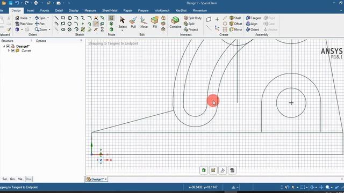Click the Align assembly button
Viewport: 344px width, 193px height.
(252, 24)
